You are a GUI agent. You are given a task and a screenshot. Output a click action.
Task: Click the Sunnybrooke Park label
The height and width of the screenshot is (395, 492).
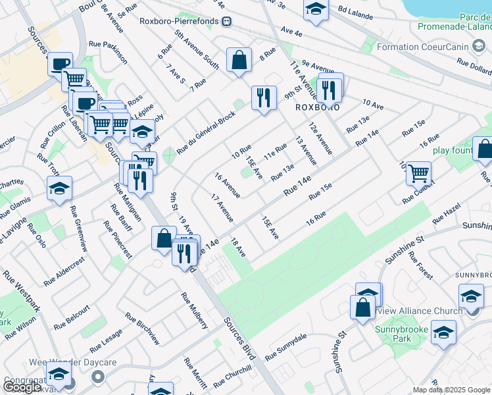[x=401, y=334]
